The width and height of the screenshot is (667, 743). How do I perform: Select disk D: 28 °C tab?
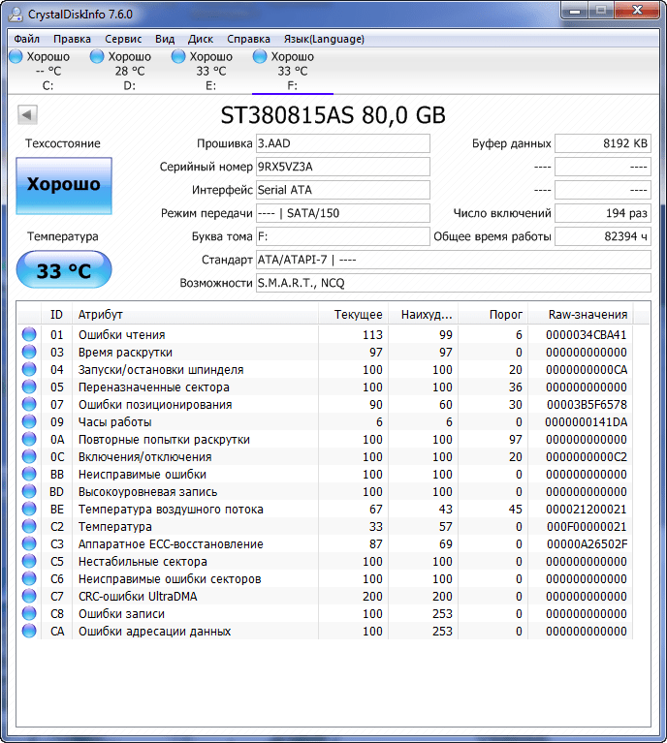pyautogui.click(x=130, y=71)
